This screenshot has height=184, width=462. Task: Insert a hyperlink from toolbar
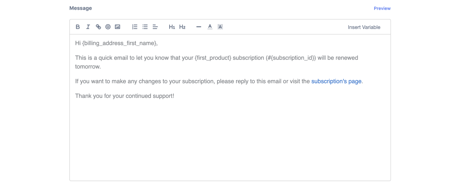point(98,27)
